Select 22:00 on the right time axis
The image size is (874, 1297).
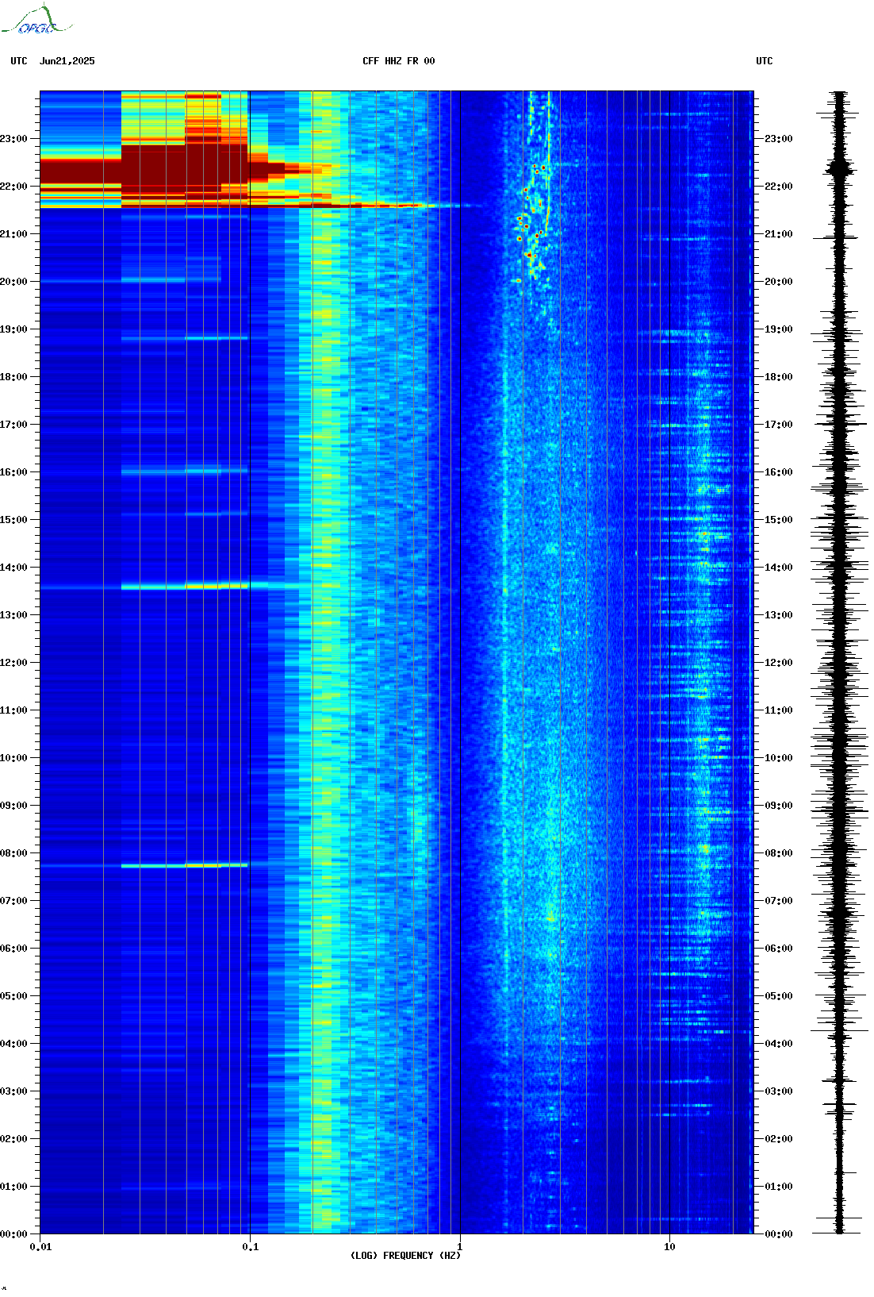778,187
